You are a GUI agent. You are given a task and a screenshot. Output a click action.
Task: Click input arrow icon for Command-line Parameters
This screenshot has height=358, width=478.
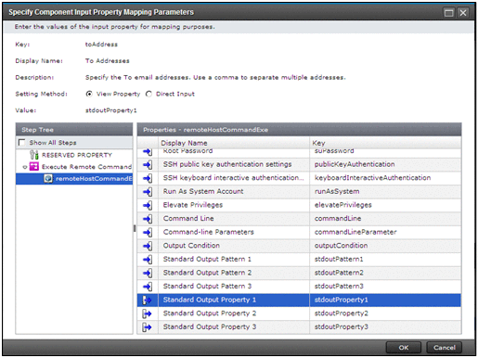(x=148, y=232)
